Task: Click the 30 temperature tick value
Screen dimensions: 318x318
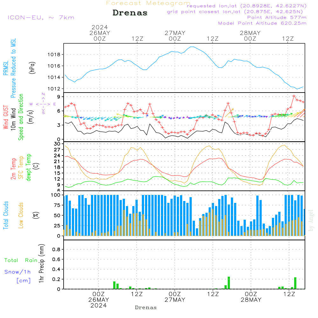Action: [x=57, y=144]
